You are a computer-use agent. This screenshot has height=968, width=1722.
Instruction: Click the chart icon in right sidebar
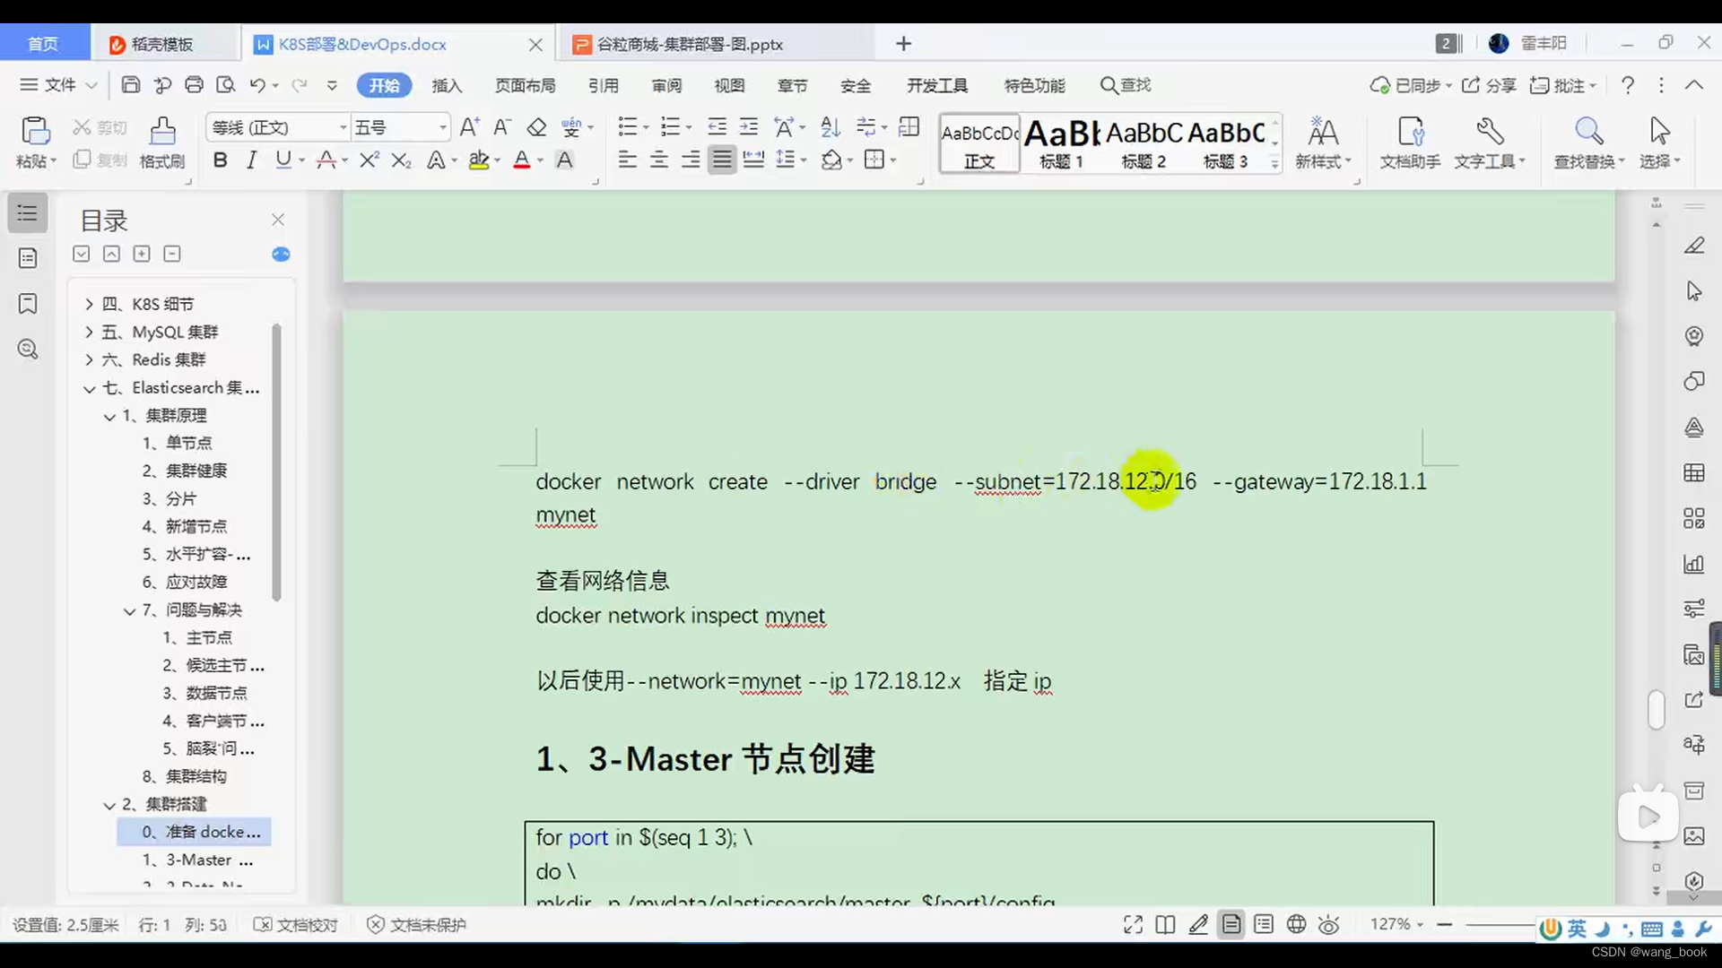(x=1694, y=564)
